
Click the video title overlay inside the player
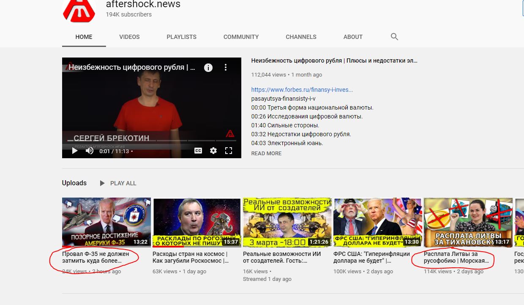point(132,67)
